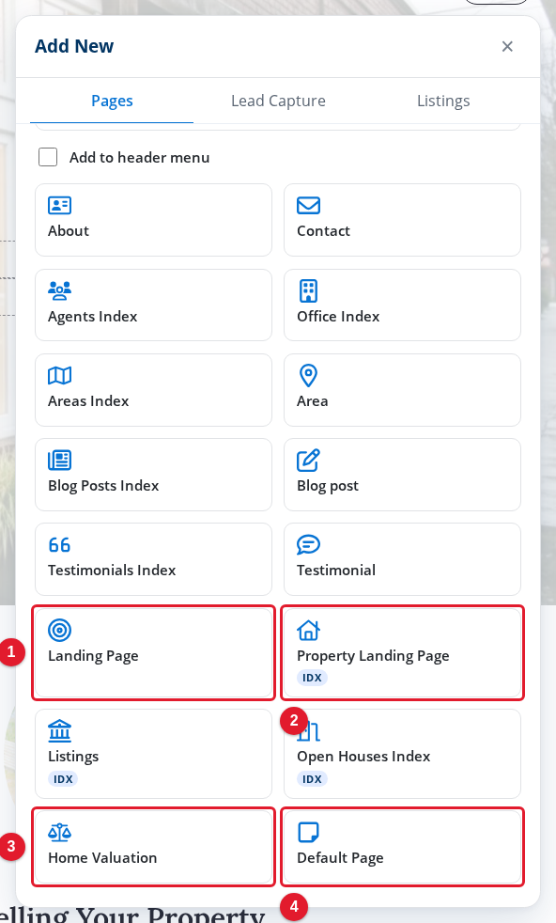Choose the Office Index page type
Screen dimensions: 556x923
(x=402, y=305)
